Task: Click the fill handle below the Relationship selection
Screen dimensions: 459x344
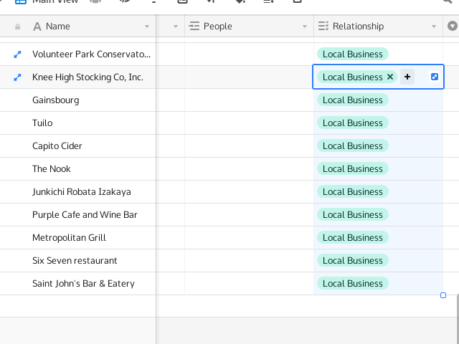Action: (443, 295)
